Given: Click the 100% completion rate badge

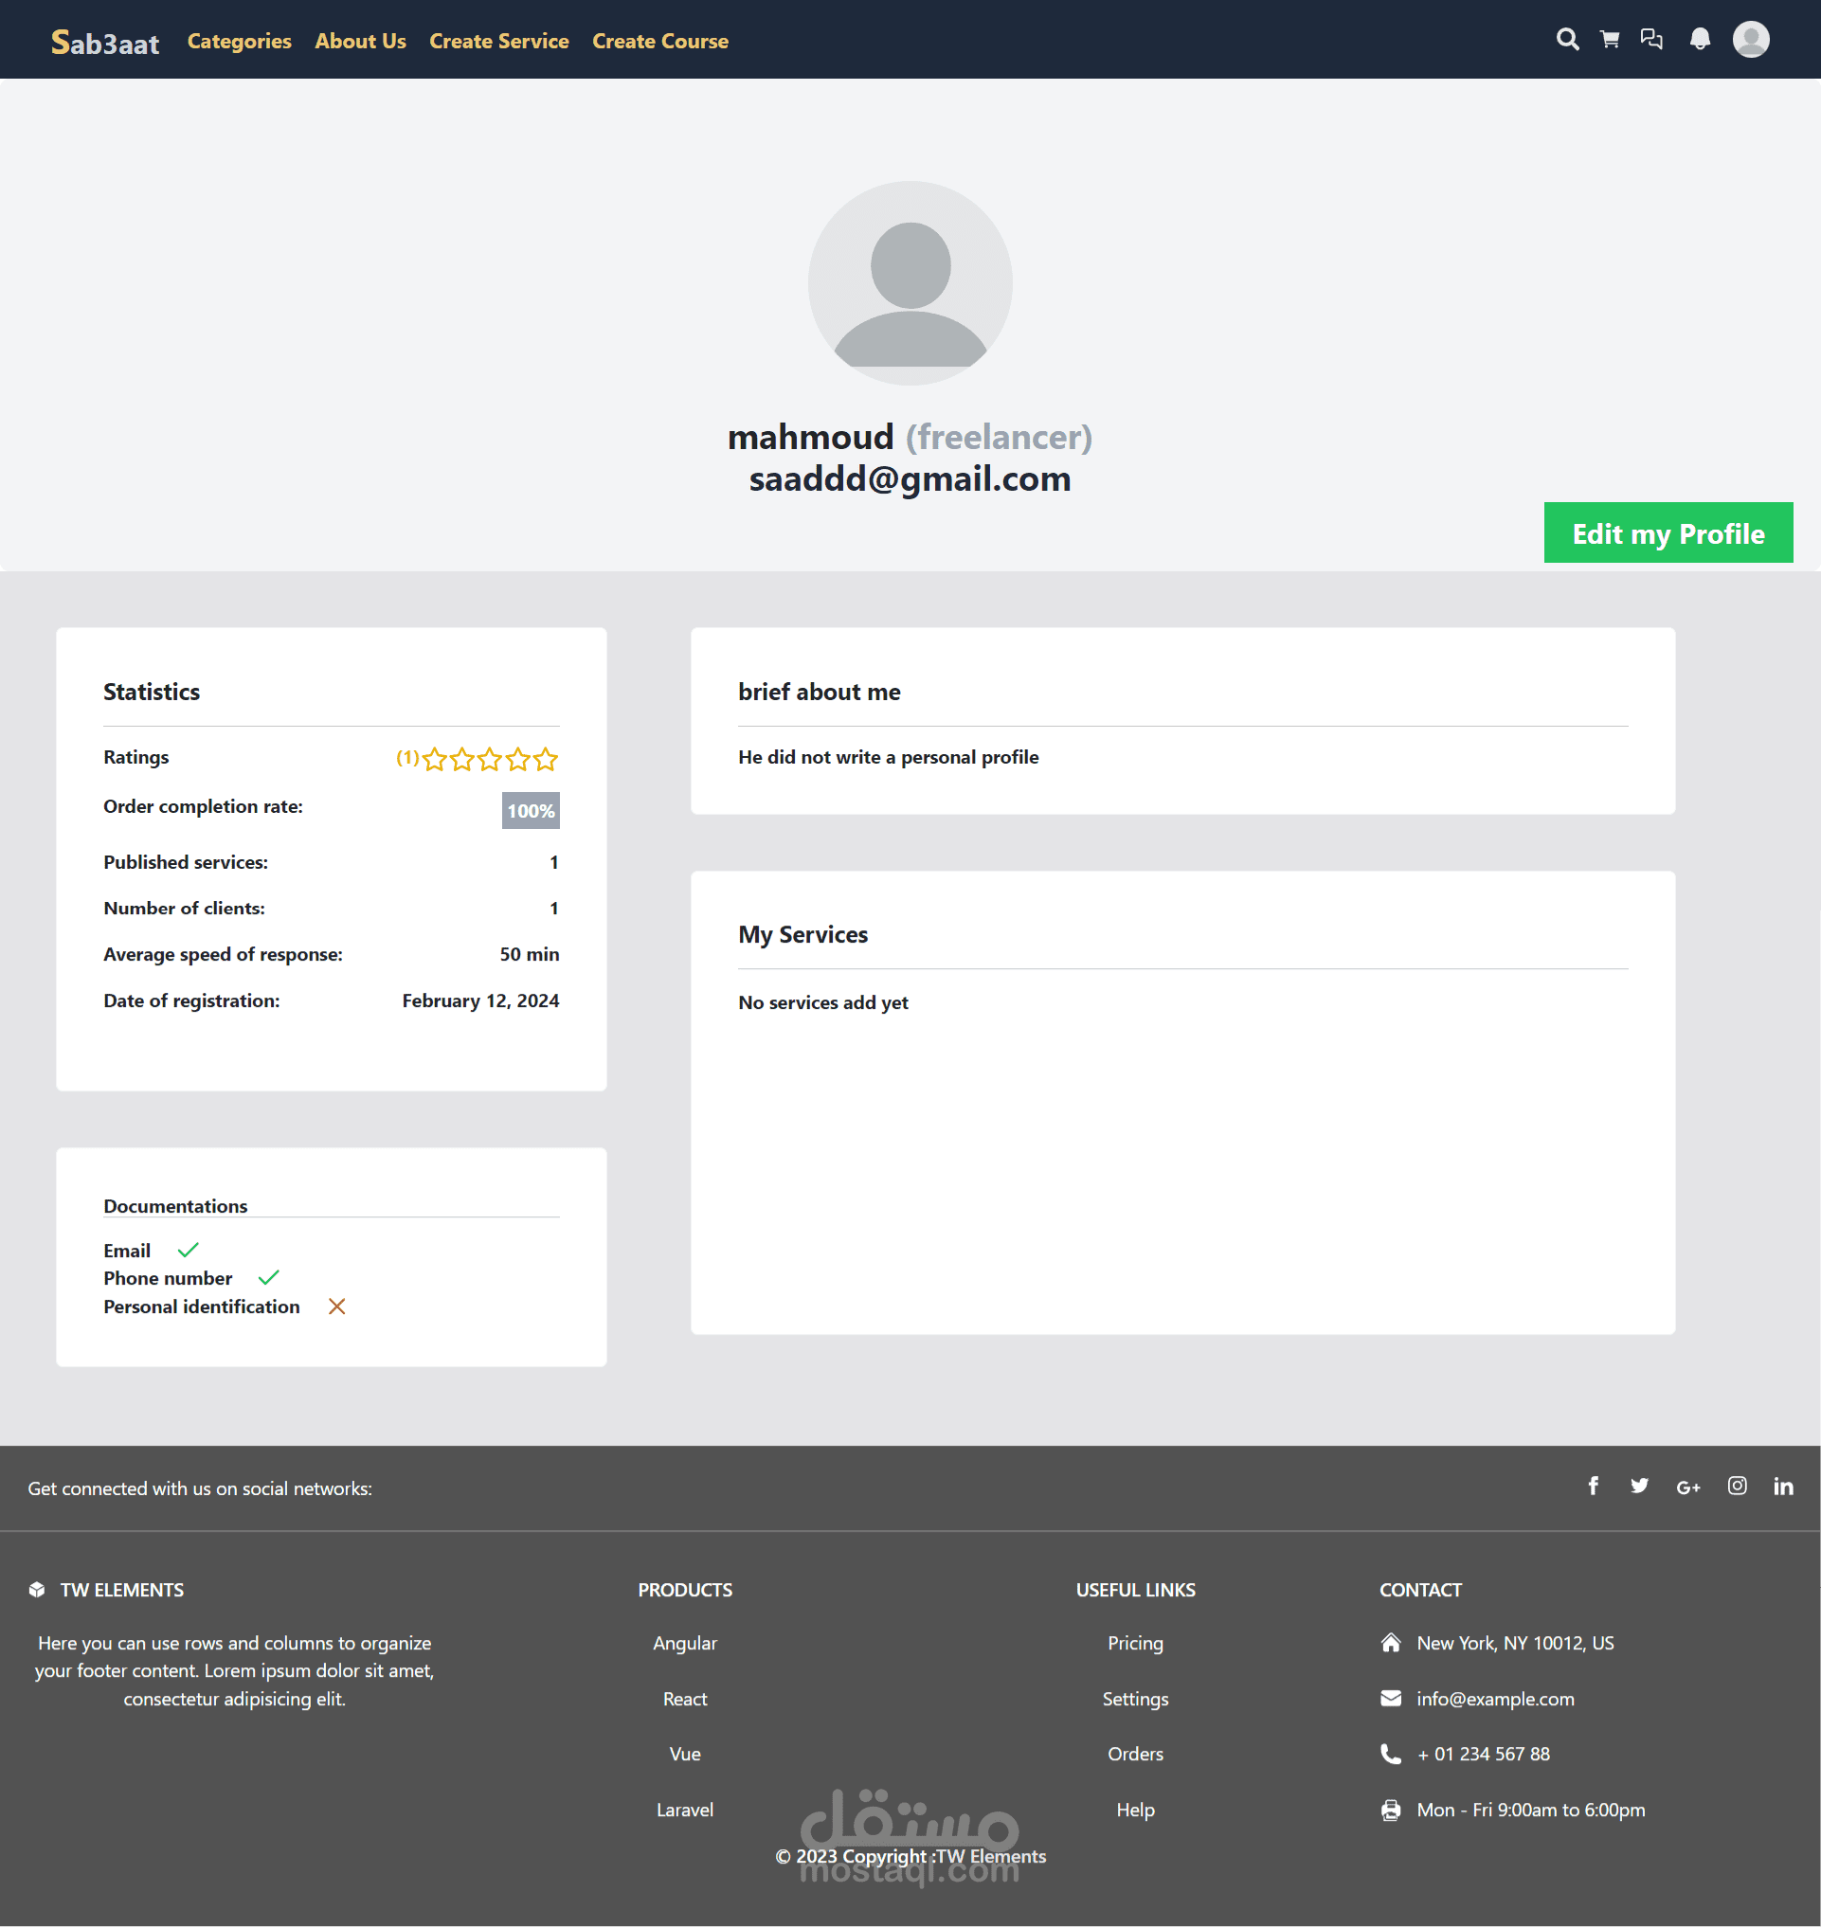Looking at the screenshot, I should (530, 811).
